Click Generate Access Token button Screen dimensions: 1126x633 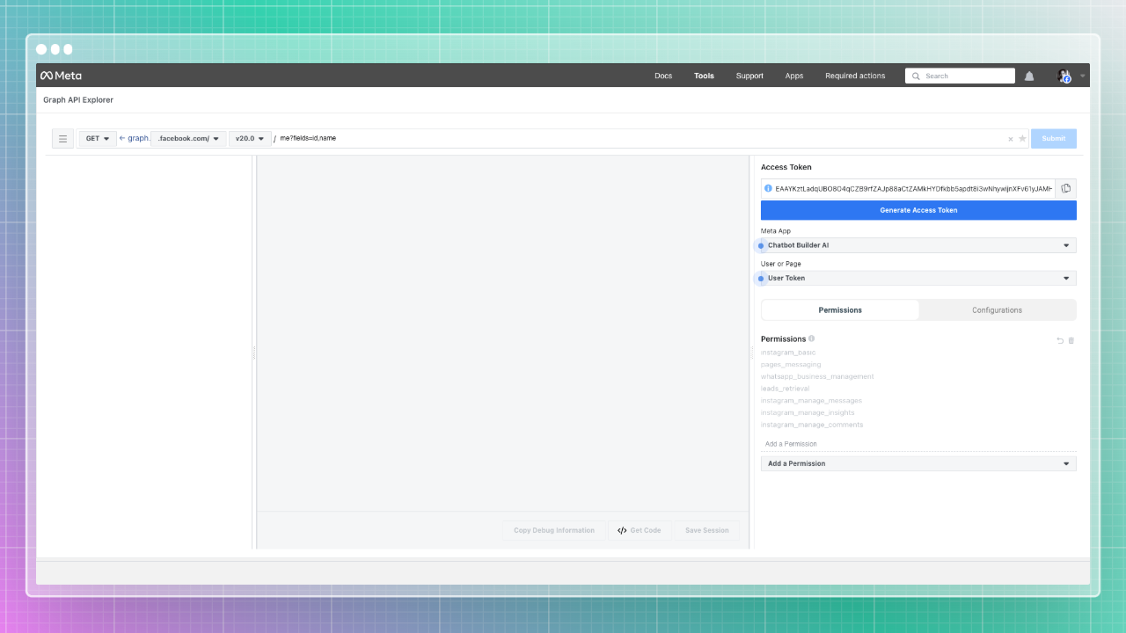[x=918, y=210]
